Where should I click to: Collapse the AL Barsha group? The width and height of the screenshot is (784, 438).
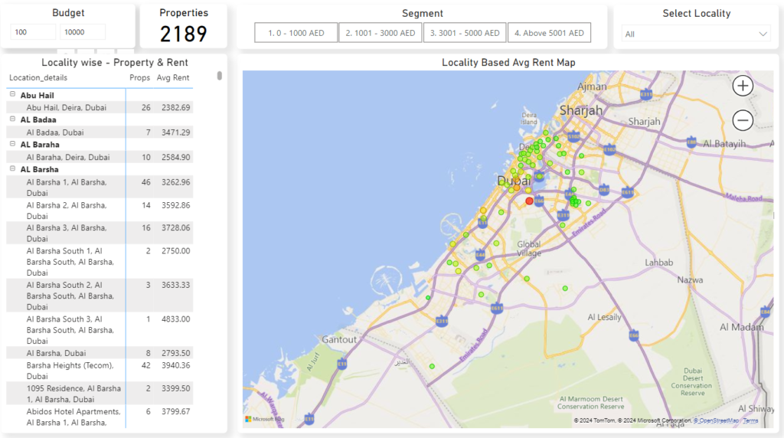pos(12,168)
